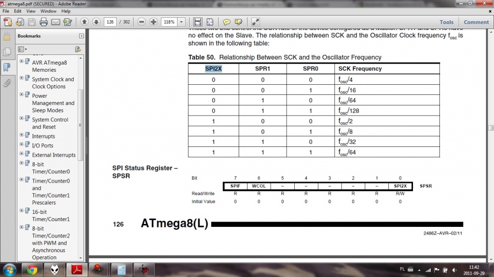Open the File menu

tap(6, 11)
